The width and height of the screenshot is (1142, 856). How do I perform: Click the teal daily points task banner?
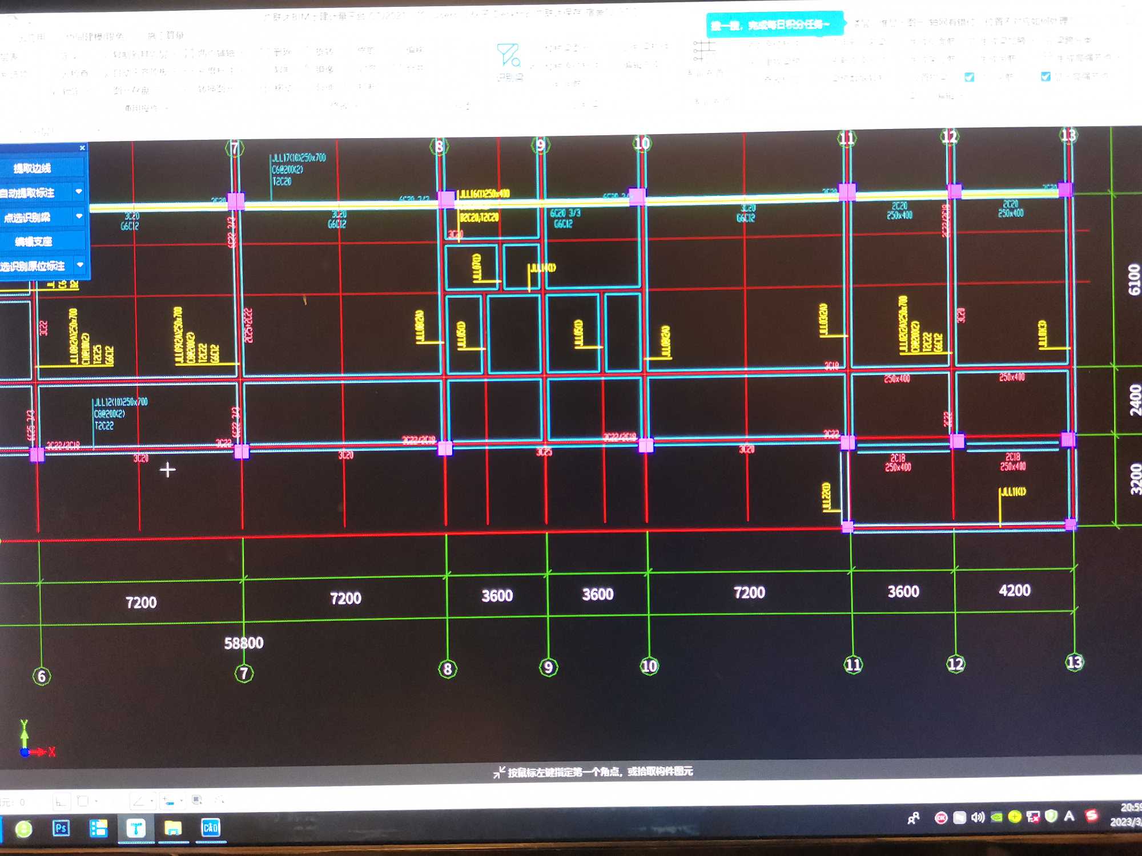point(774,25)
